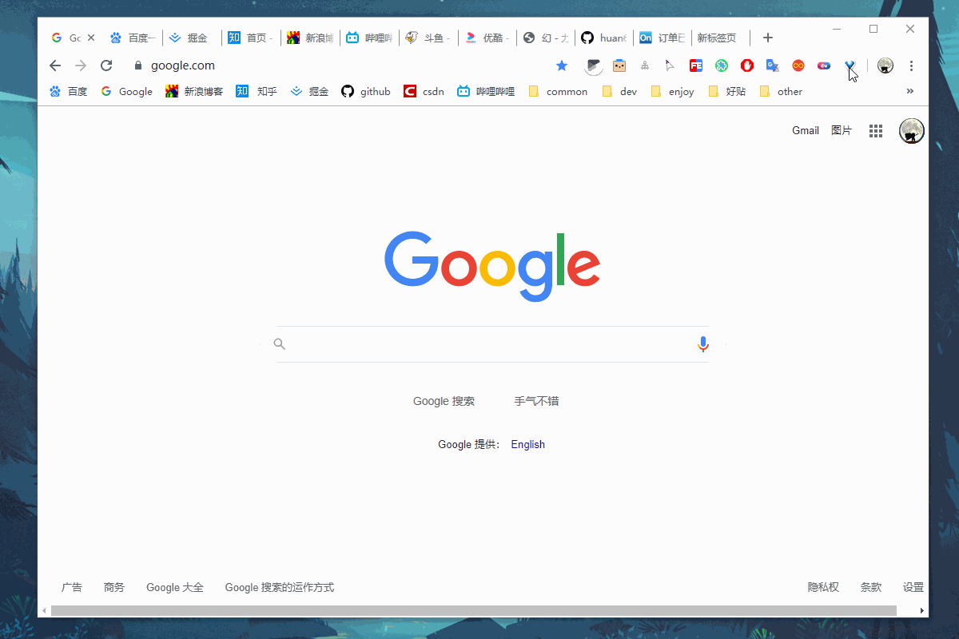
Task: Bookmark this page with the star icon
Action: point(562,65)
